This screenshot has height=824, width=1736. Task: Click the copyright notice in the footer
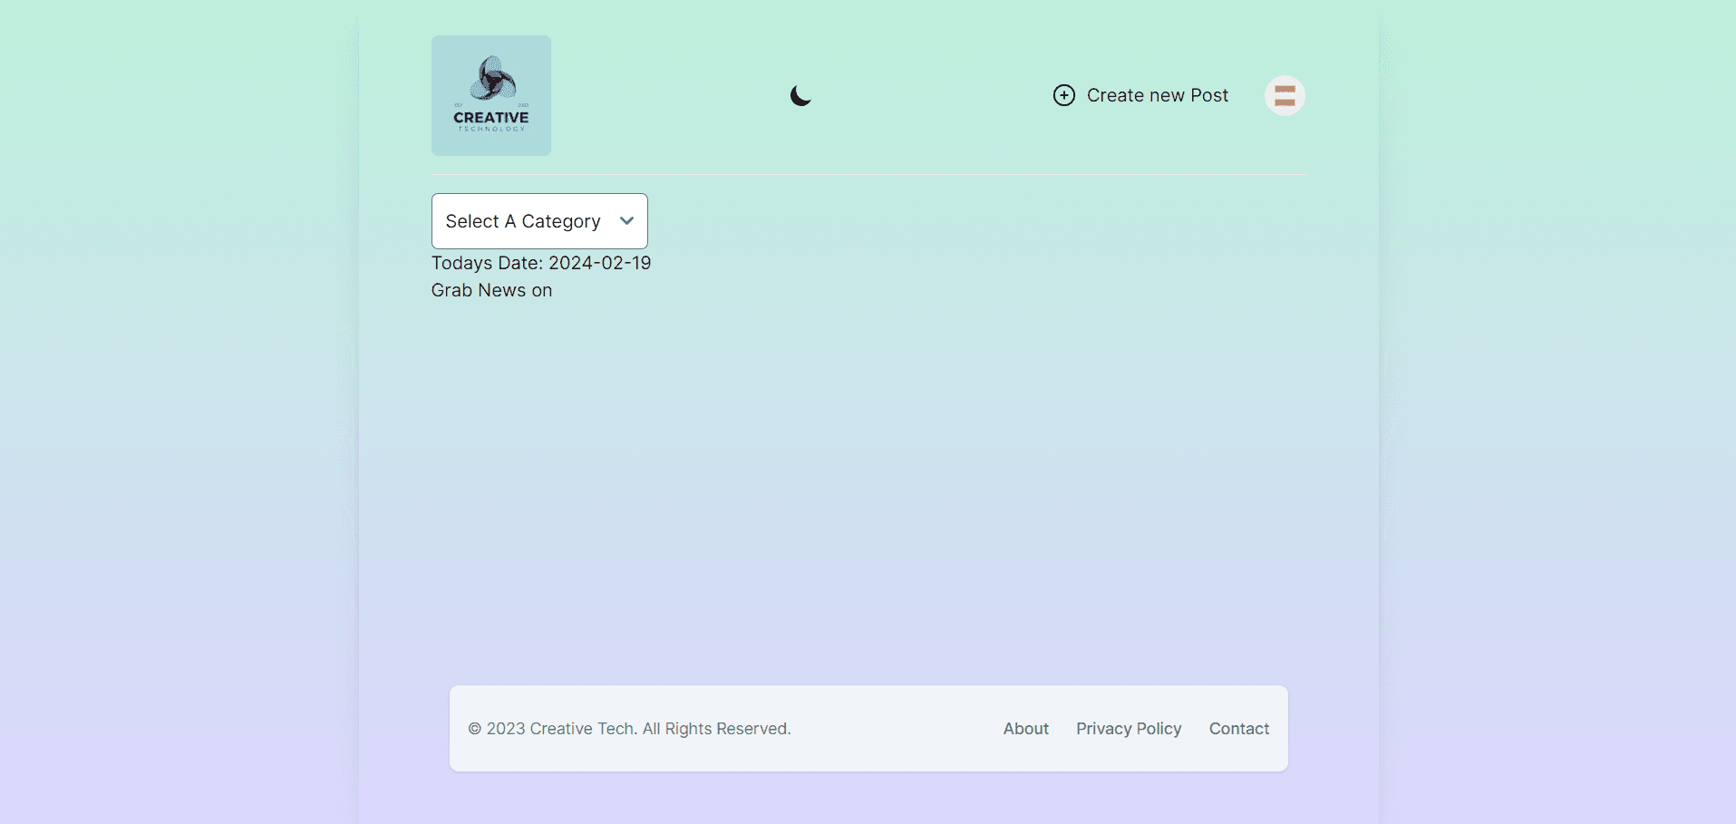[629, 729]
